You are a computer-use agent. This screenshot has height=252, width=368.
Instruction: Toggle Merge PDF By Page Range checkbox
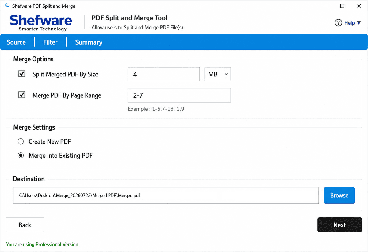(x=22, y=95)
